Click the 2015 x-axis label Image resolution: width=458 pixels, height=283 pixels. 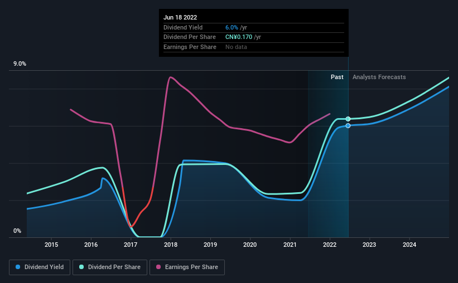(51, 245)
